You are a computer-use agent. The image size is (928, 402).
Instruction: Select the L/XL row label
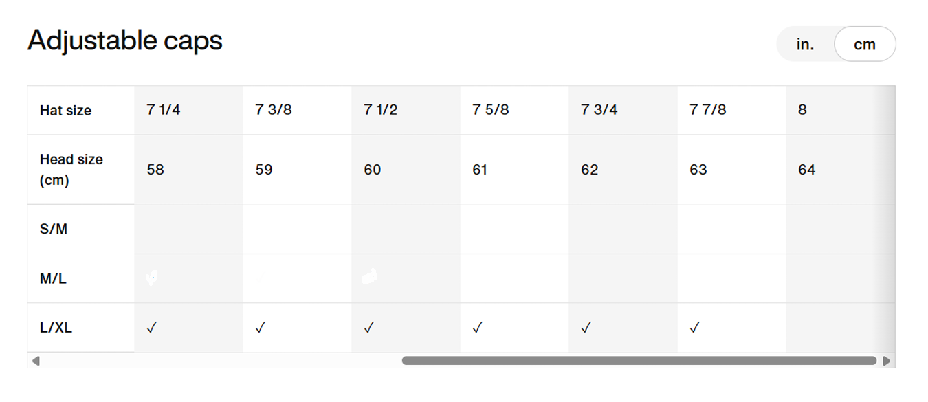pos(56,328)
